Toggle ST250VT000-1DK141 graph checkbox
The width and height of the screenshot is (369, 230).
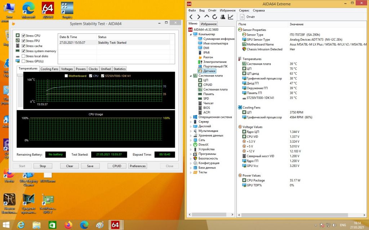103,76
